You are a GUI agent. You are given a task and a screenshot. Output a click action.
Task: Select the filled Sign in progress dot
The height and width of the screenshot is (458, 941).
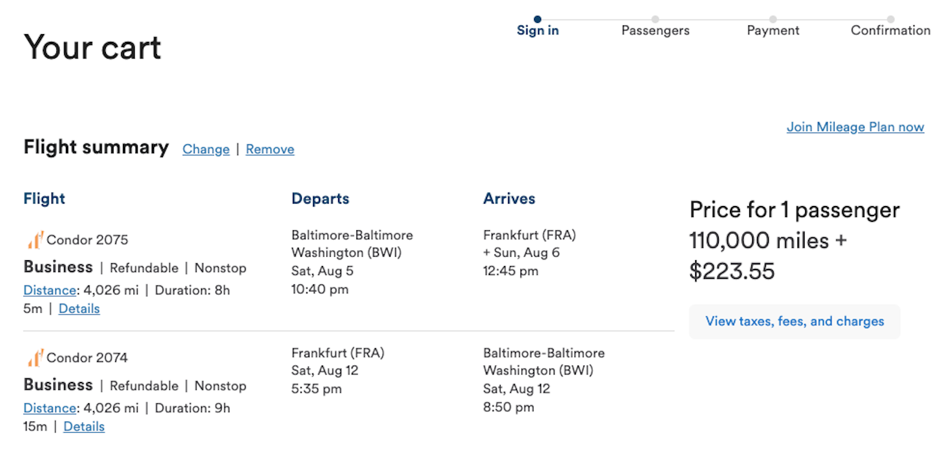(538, 19)
